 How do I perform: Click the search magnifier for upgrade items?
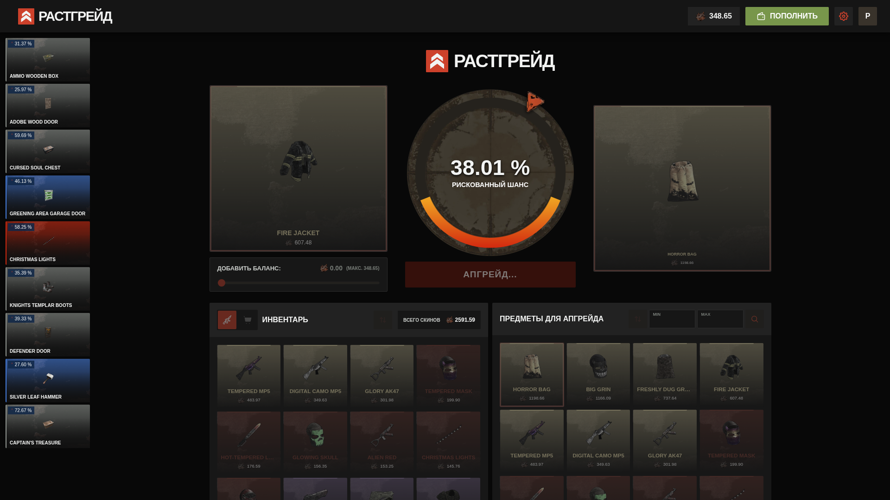pos(755,319)
